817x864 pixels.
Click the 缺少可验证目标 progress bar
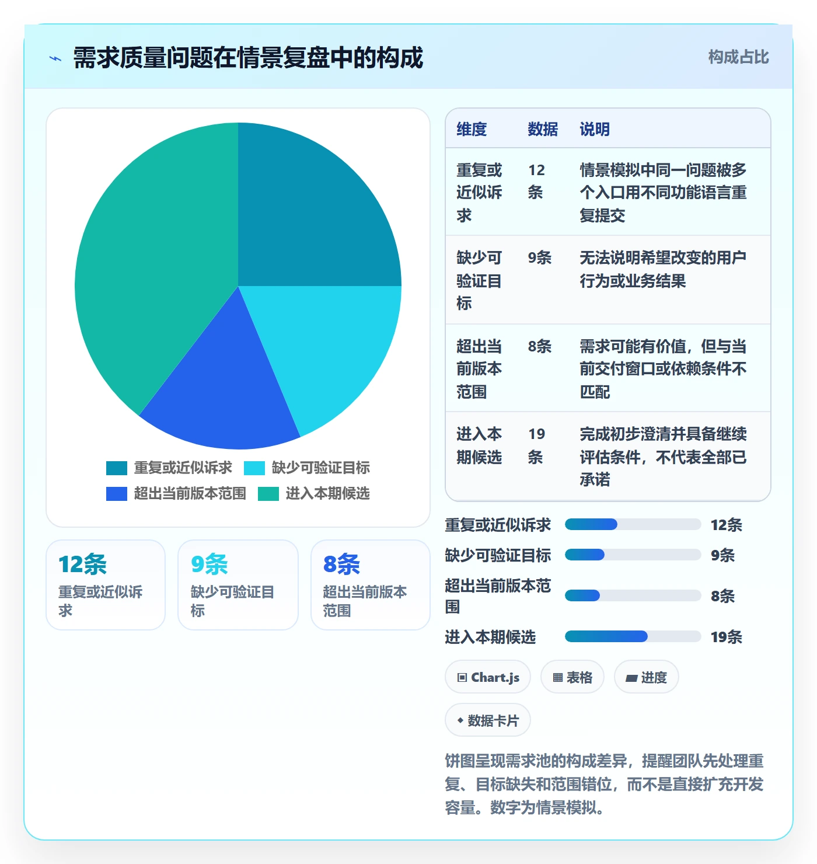tap(633, 555)
